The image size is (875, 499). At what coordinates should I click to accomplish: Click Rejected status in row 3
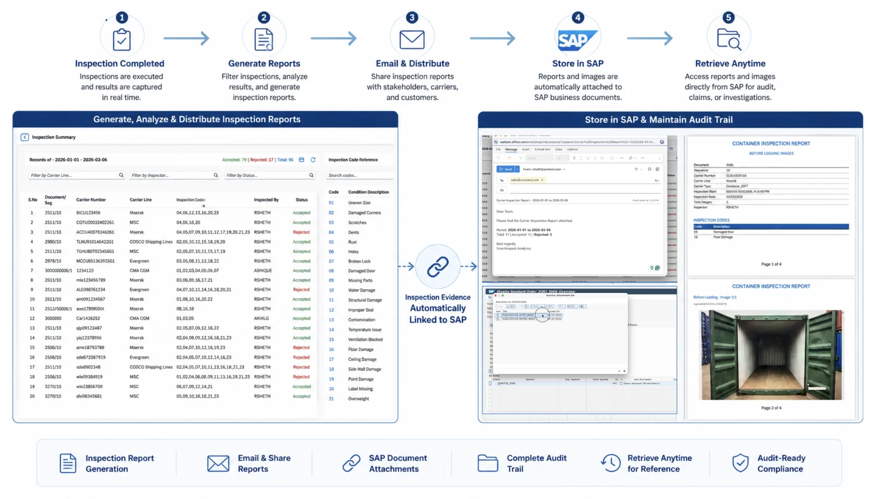[x=301, y=232]
